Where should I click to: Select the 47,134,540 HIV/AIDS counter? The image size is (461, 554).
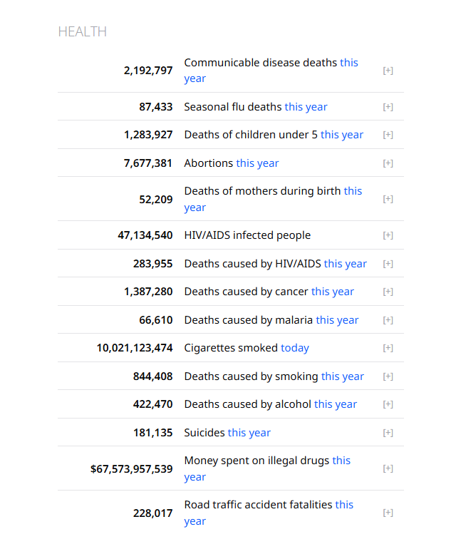(x=145, y=235)
